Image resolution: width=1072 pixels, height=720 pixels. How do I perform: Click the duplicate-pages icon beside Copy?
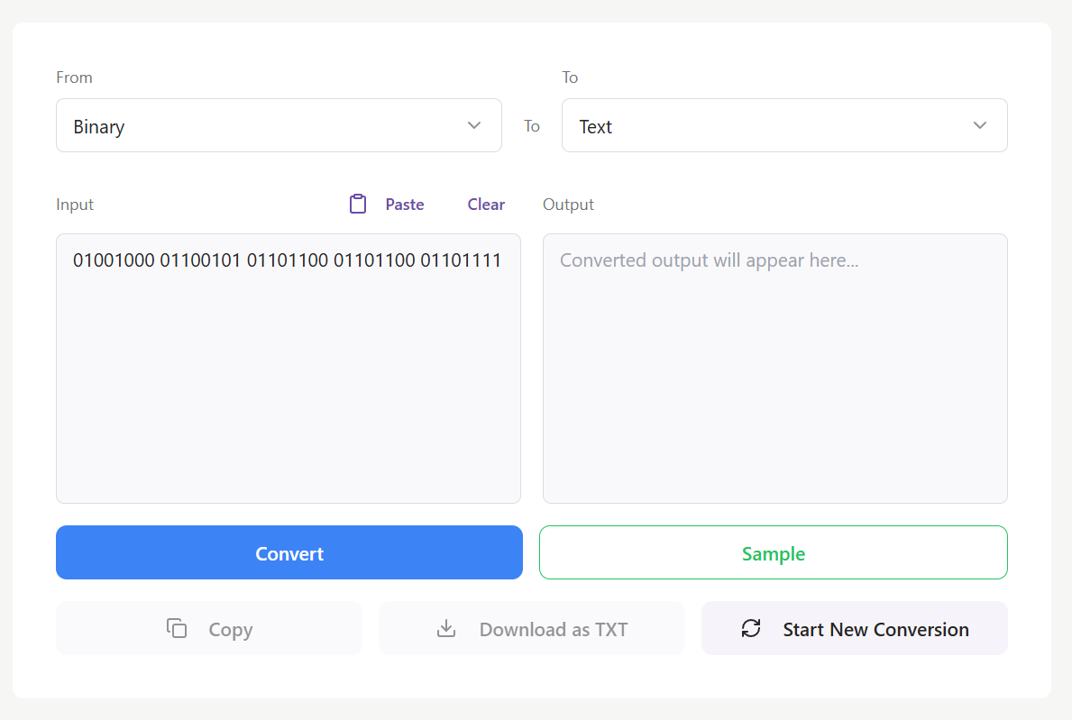point(177,628)
